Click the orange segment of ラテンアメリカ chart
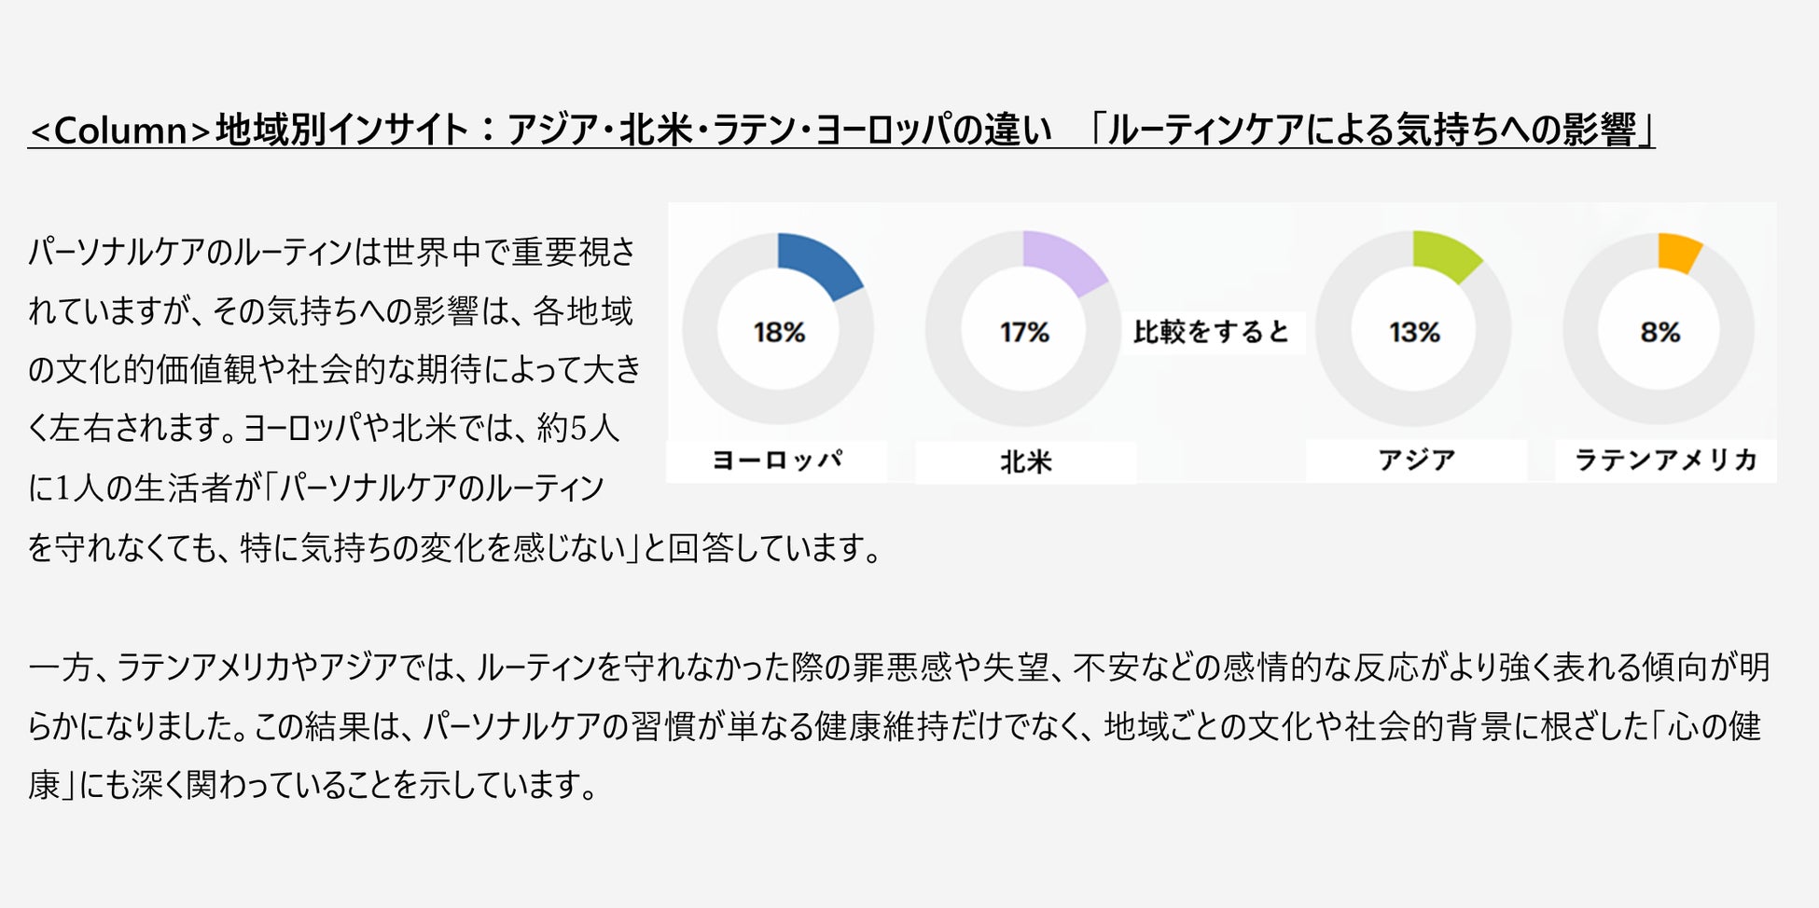The image size is (1819, 908). click(1679, 252)
